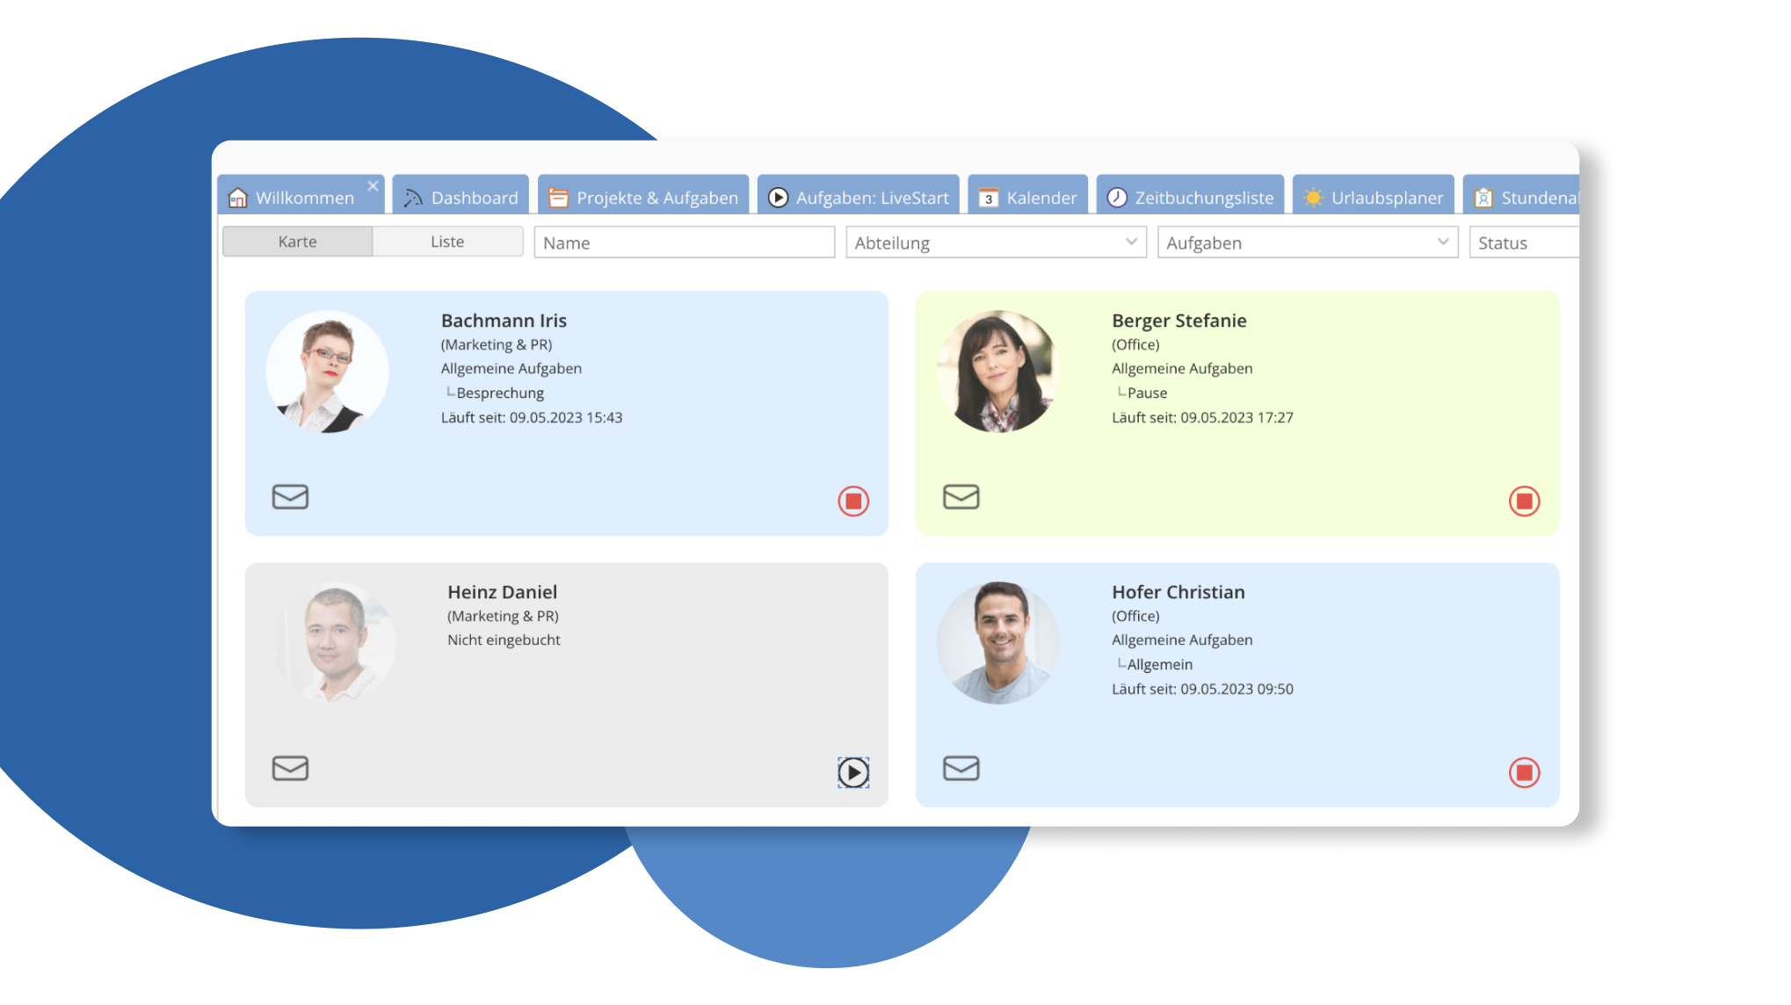
Task: Close the Willkommen tab
Action: point(373,186)
